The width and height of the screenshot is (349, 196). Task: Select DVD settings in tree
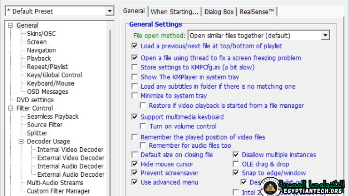coord(35,100)
